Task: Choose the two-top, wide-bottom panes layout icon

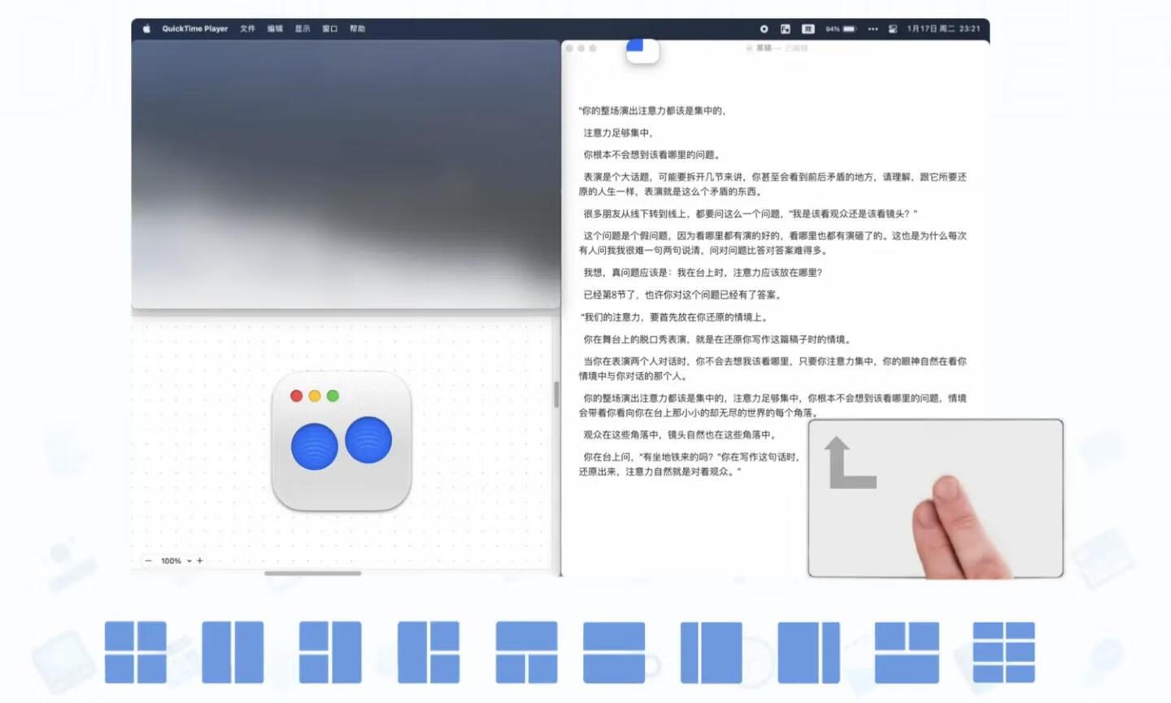Action: pos(907,652)
